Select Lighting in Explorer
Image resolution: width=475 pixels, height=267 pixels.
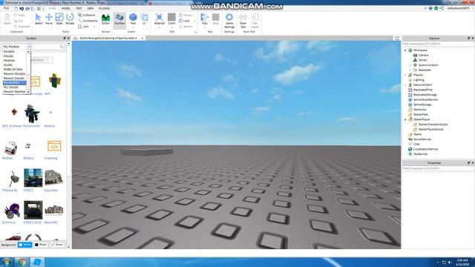419,80
